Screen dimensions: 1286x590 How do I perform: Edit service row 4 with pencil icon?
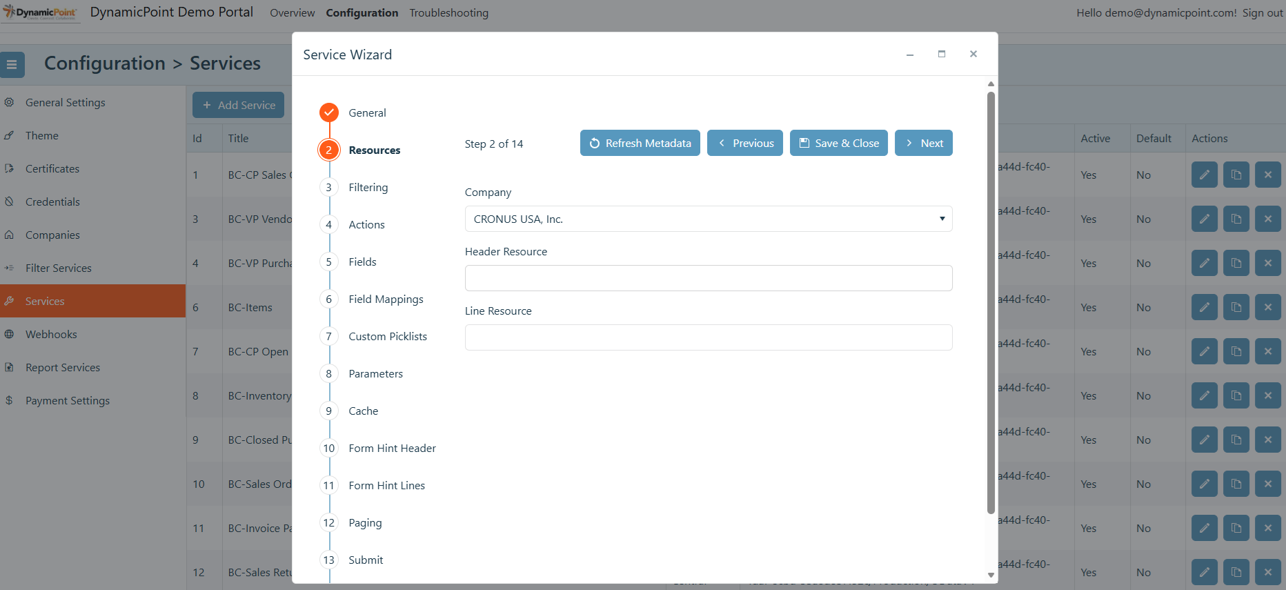[x=1205, y=263]
